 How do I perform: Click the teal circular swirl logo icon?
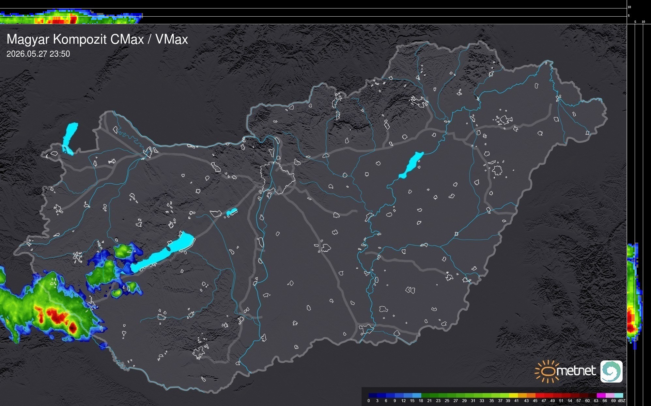pos(611,371)
